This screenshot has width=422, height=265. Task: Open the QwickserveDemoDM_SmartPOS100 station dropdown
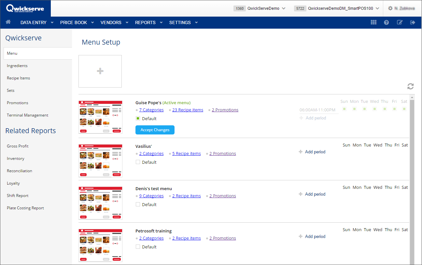pos(337,8)
